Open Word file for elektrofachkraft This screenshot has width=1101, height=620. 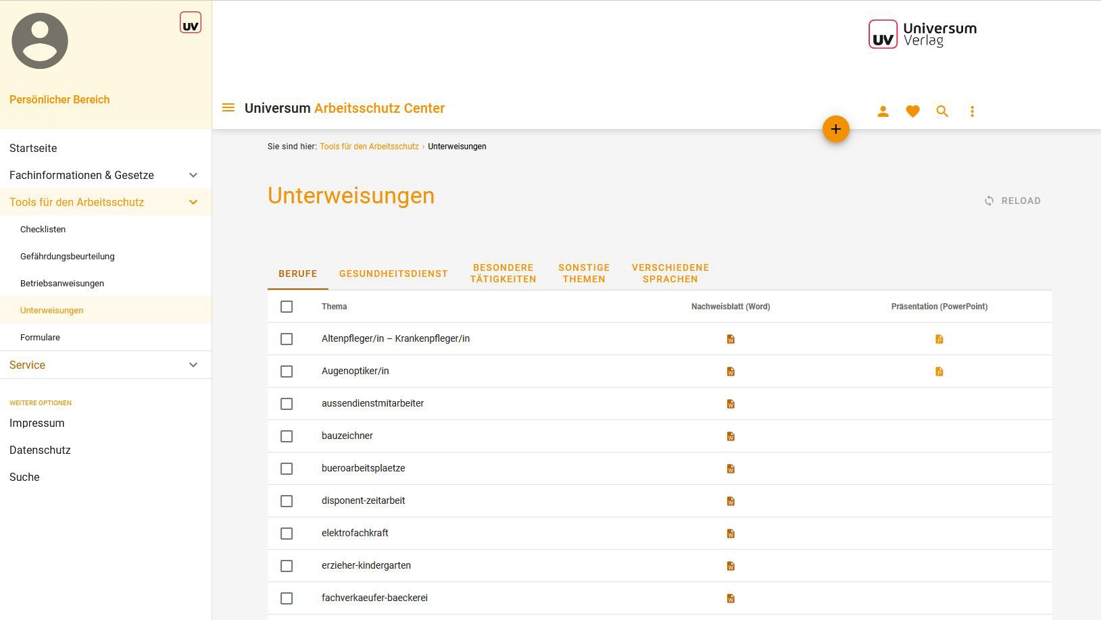731,534
